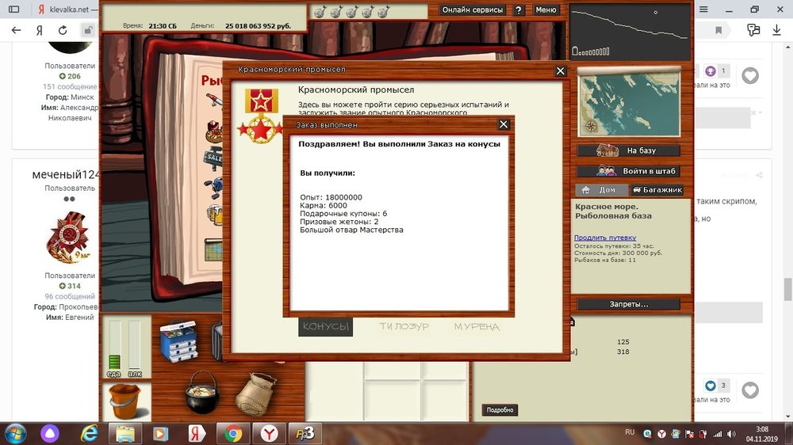The image size is (793, 445).
Task: Click the Продлить путевку link
Action: (605, 238)
